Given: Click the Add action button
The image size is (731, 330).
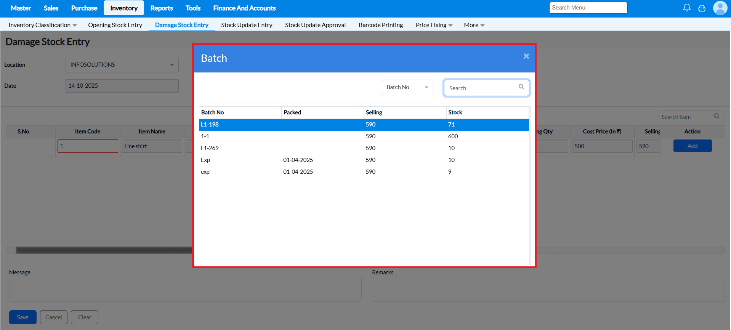Looking at the screenshot, I should click(x=692, y=146).
